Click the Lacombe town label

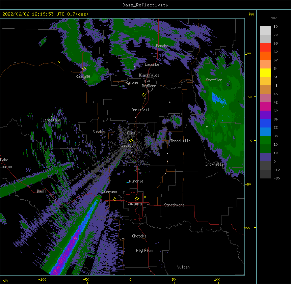(152, 64)
